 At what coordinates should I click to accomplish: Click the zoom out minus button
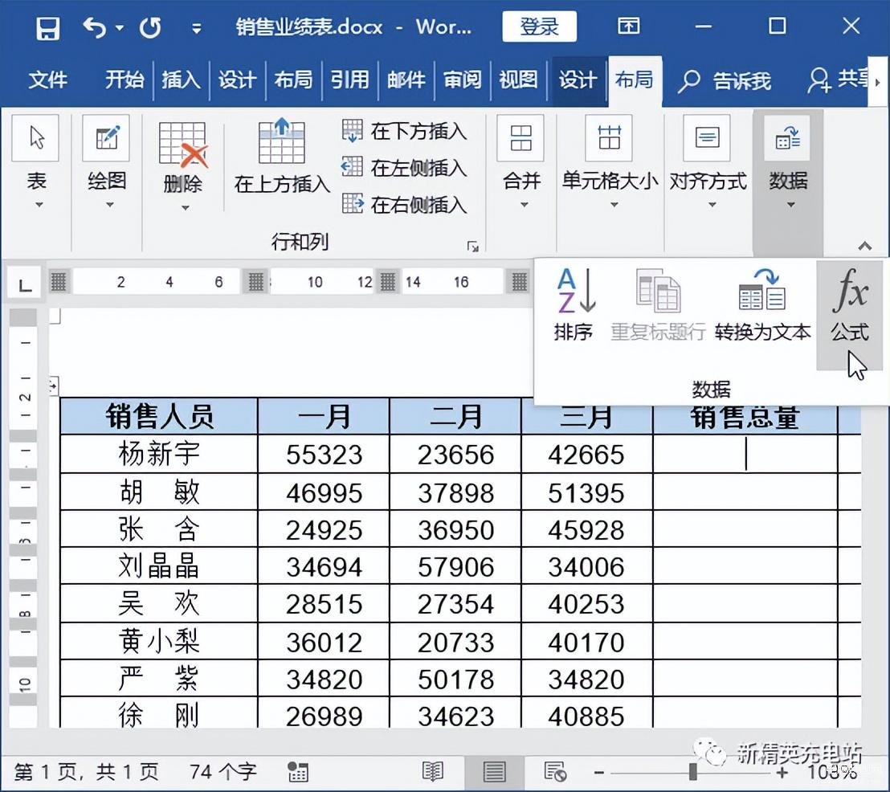[x=598, y=773]
